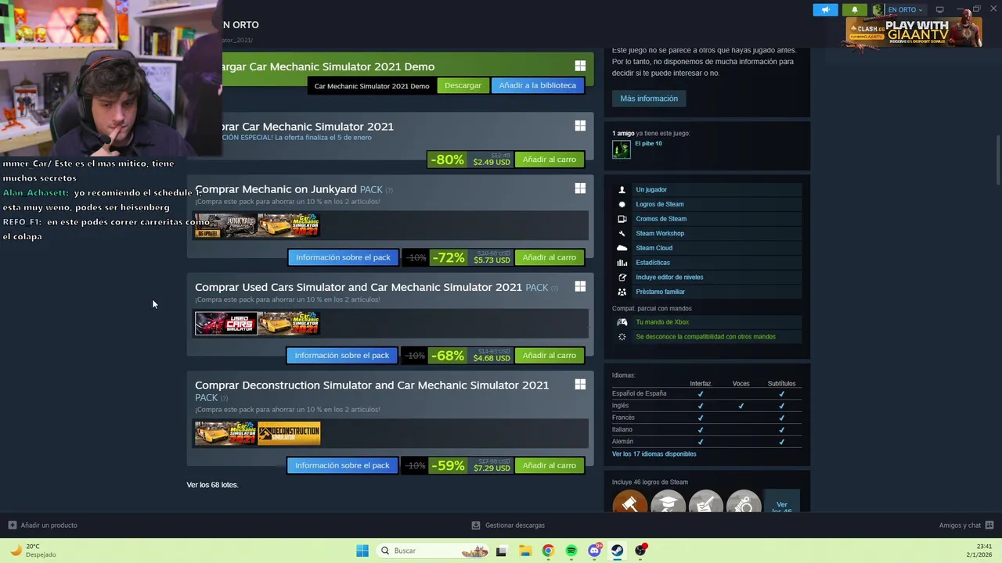This screenshot has height=563, width=1002.
Task: Click Tu mando de Xbox link
Action: [x=662, y=322]
